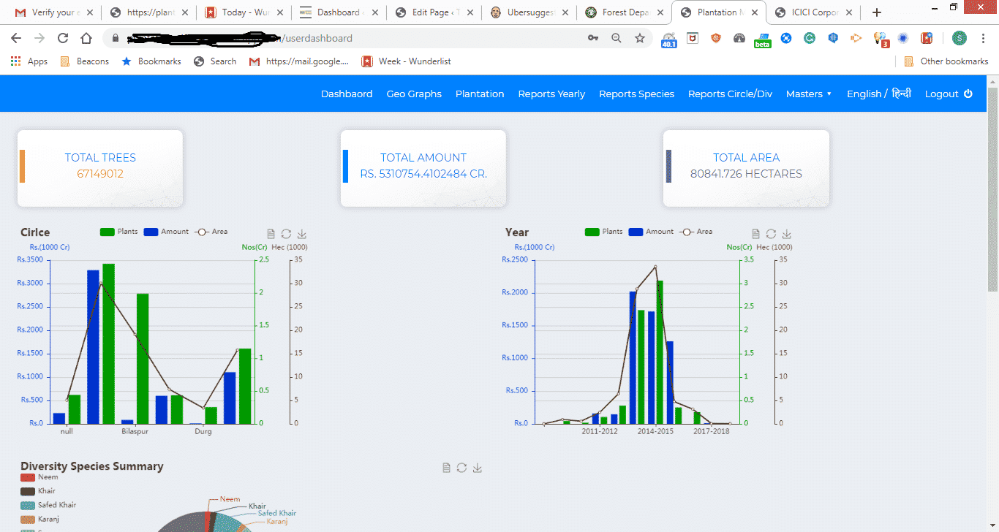The image size is (999, 532).
Task: Open the apps launcher next to the bookmarks bar
Action: pyautogui.click(x=15, y=61)
